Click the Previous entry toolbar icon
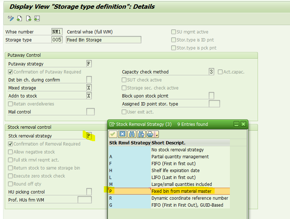The width and height of the screenshot is (290, 219). click(19, 19)
